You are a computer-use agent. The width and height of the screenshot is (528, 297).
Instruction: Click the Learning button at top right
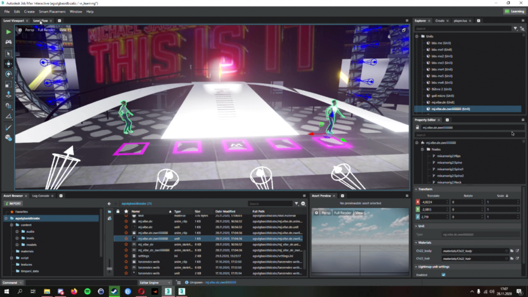(514, 11)
